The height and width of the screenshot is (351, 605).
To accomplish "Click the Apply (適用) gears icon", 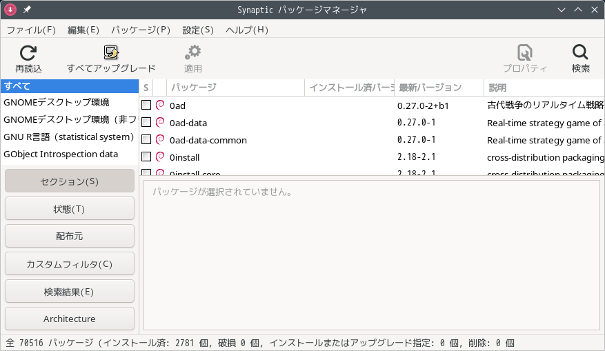I will (x=193, y=53).
